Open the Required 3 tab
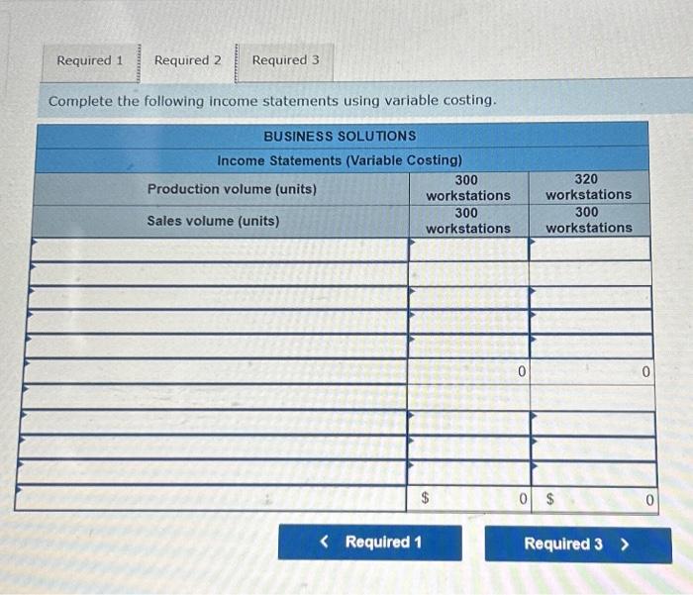693x595 pixels. tap(285, 61)
